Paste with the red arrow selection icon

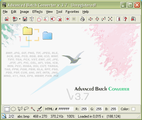point(53,19)
